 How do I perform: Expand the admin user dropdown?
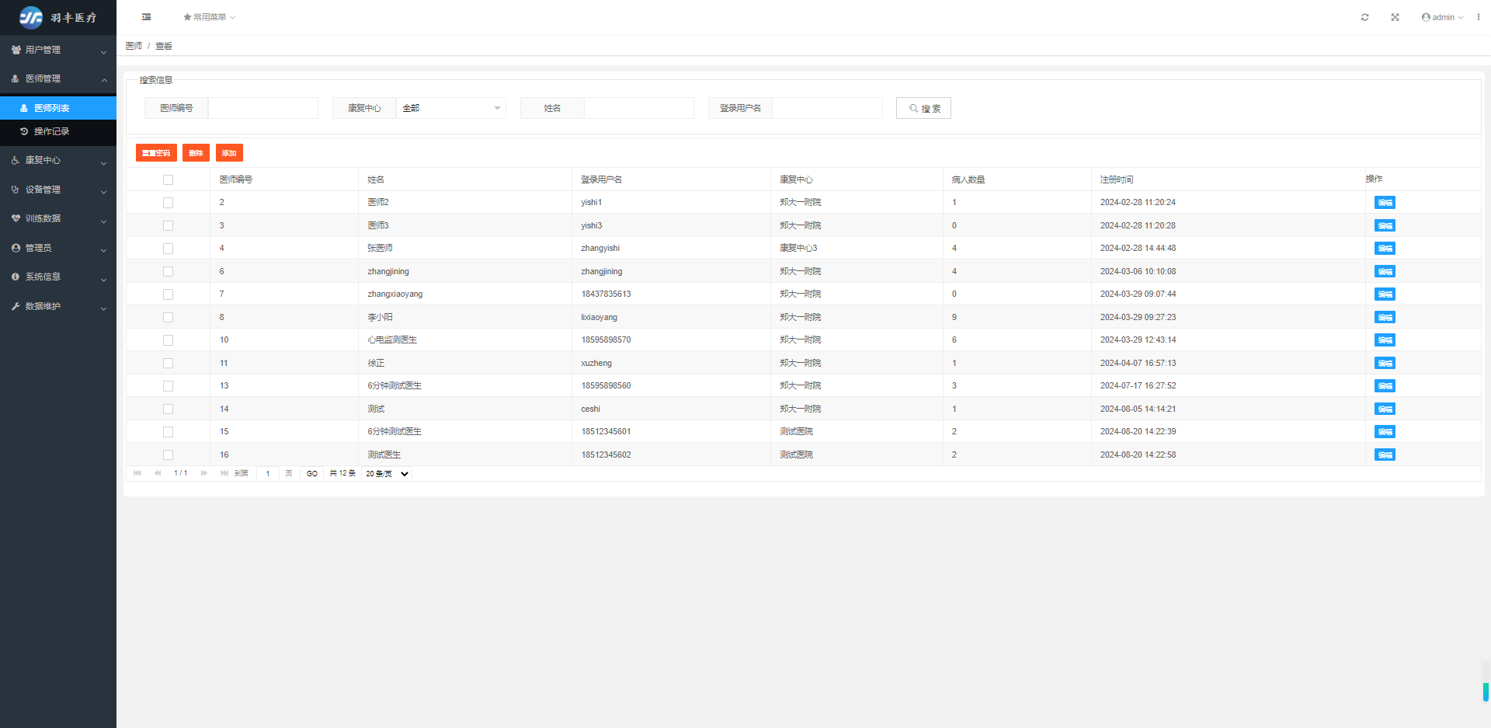1442,17
